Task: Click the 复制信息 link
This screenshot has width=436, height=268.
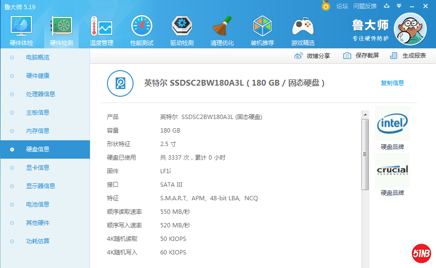Action: (392, 83)
